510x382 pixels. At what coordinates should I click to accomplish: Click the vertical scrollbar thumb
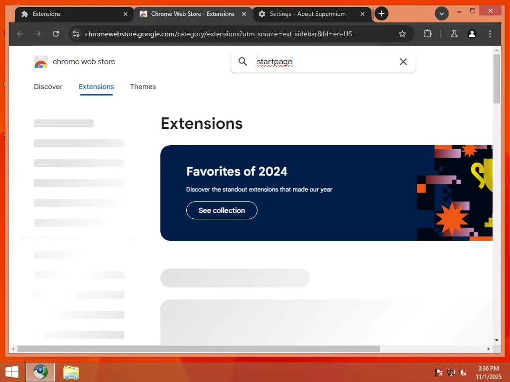coord(497,79)
